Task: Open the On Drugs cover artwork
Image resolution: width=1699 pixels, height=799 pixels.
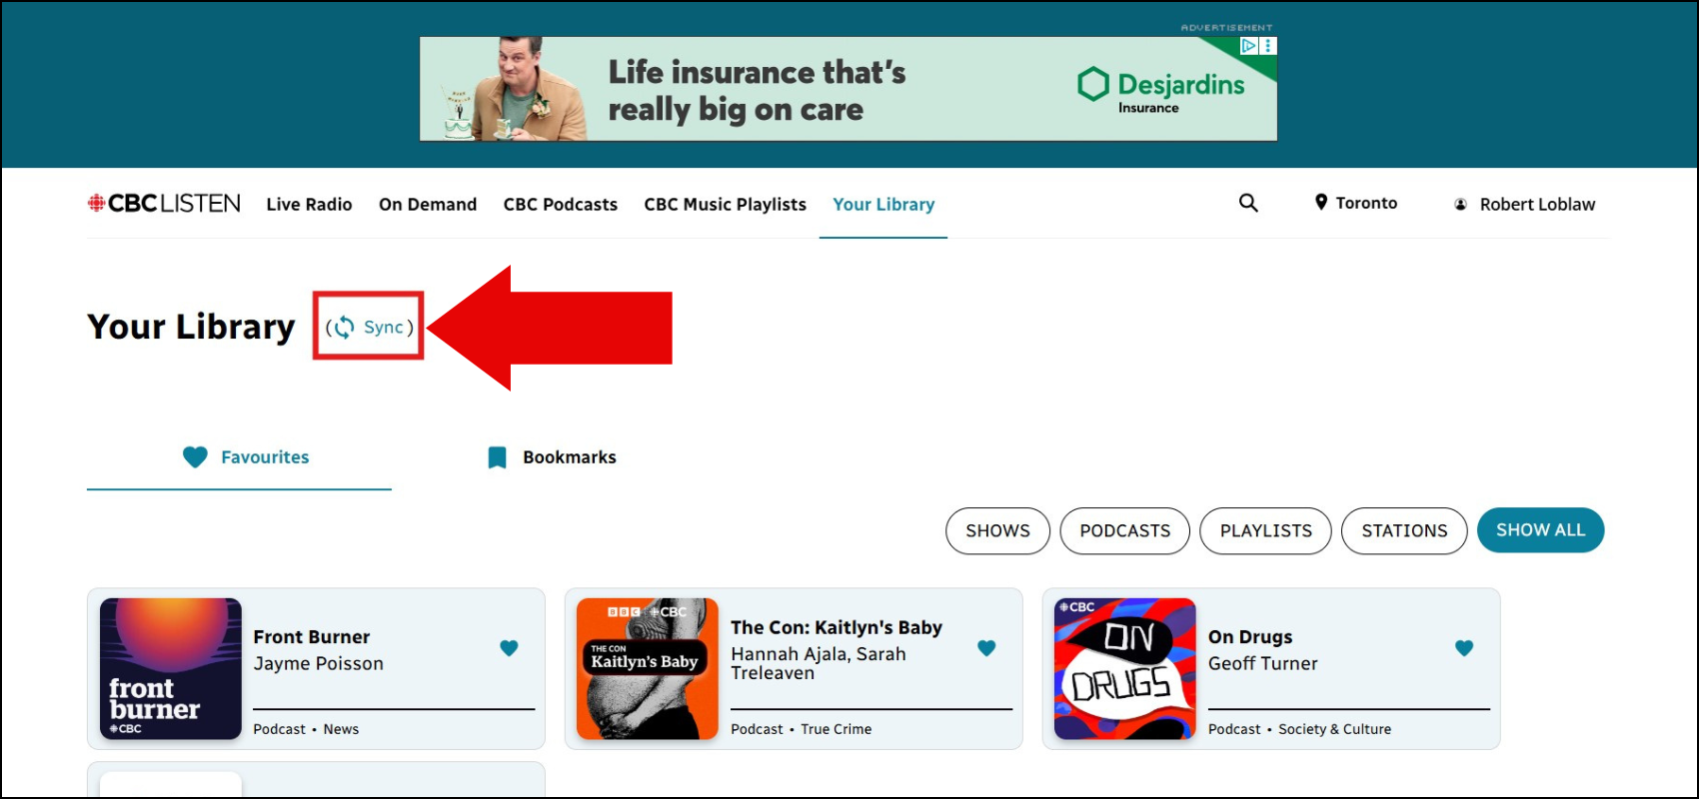Action: [1125, 668]
